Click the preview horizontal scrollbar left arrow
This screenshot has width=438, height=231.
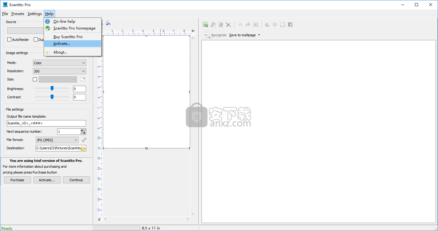click(105, 219)
